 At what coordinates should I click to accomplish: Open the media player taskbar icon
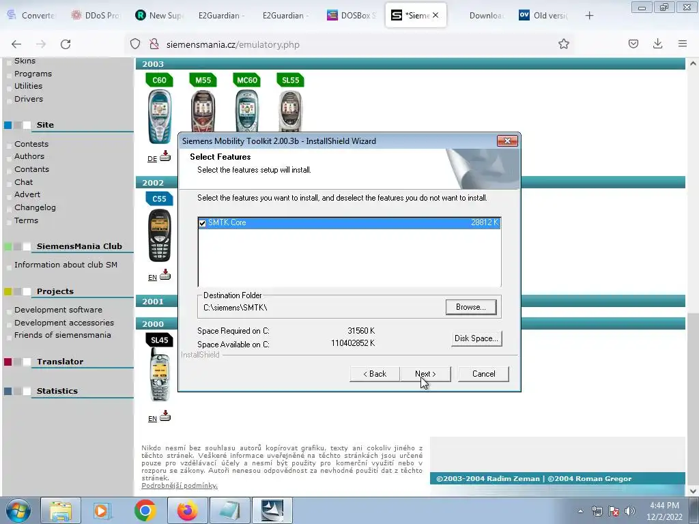click(102, 510)
